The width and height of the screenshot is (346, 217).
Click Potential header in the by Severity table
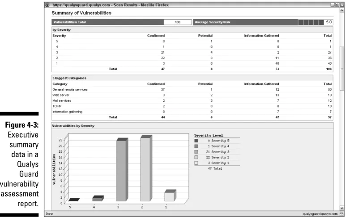205,35
